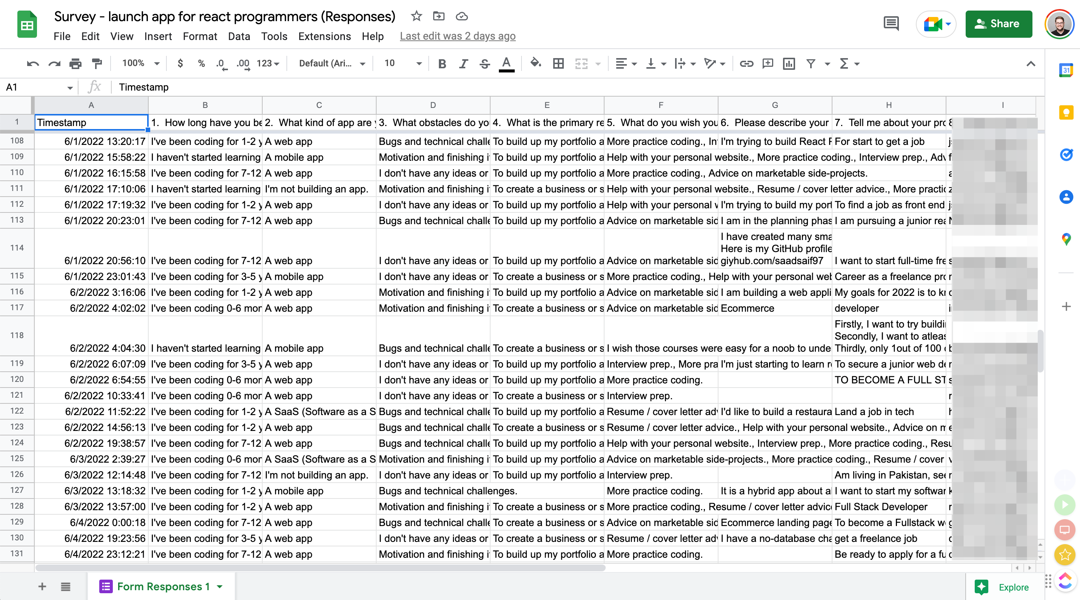Click the green Share button

(998, 24)
